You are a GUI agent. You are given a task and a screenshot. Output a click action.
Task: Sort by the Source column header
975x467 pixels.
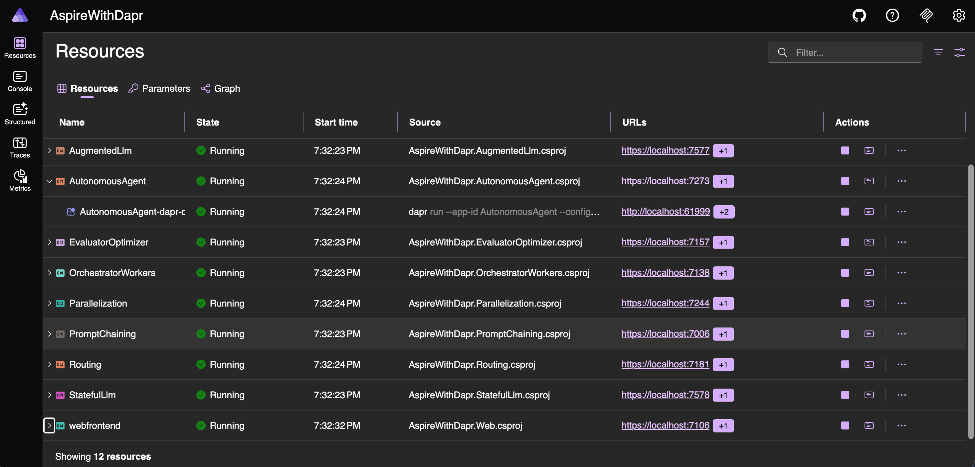pyautogui.click(x=425, y=122)
